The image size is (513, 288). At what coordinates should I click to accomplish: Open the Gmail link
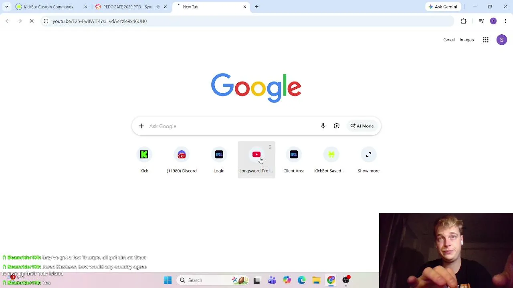(449, 40)
